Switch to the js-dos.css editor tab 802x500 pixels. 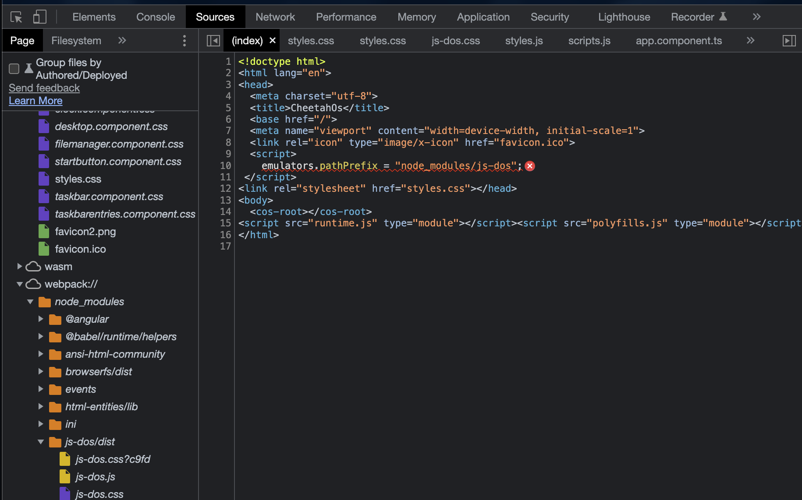455,41
